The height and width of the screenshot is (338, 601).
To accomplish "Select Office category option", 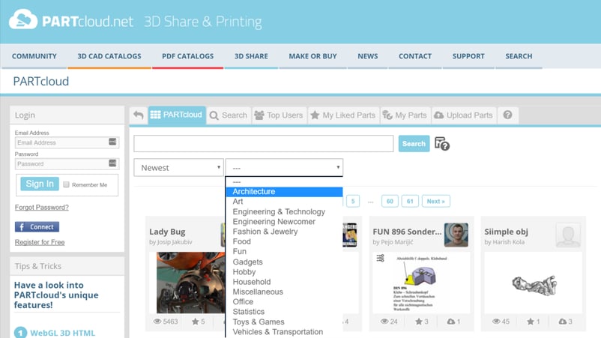I will pyautogui.click(x=284, y=301).
